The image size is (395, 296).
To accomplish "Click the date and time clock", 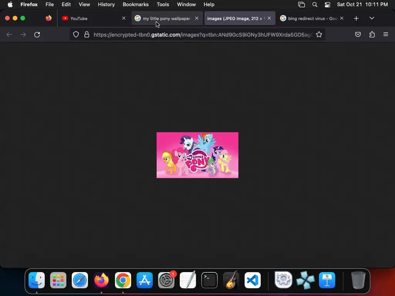I will point(362,5).
